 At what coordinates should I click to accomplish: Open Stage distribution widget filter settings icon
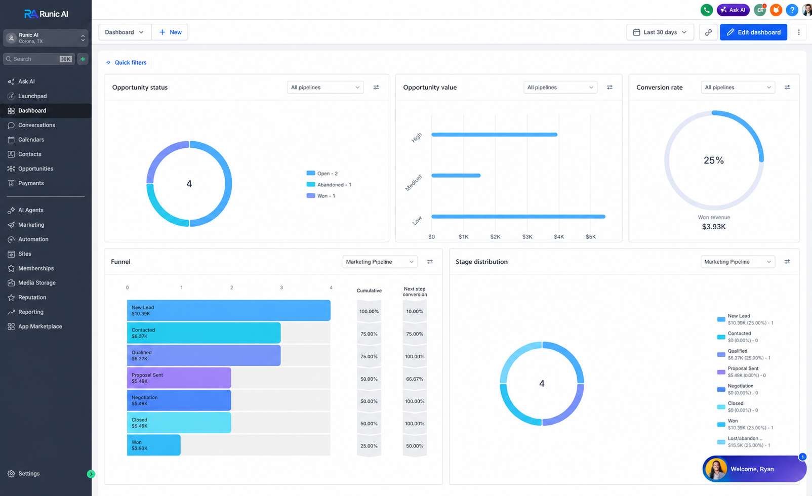click(x=787, y=262)
